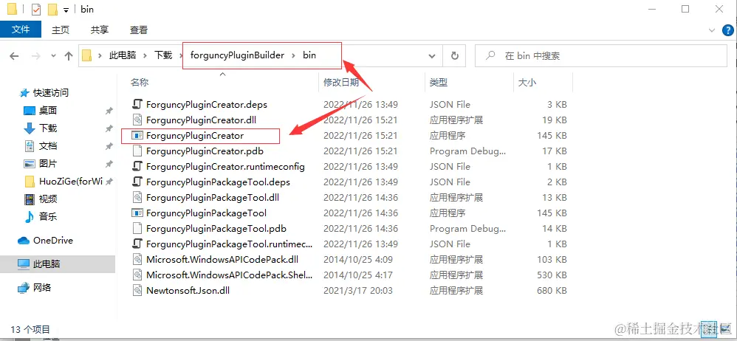Viewport: 737px width, 341px height.
Task: Switch to the 主页 ribbon tab
Action: tap(60, 30)
